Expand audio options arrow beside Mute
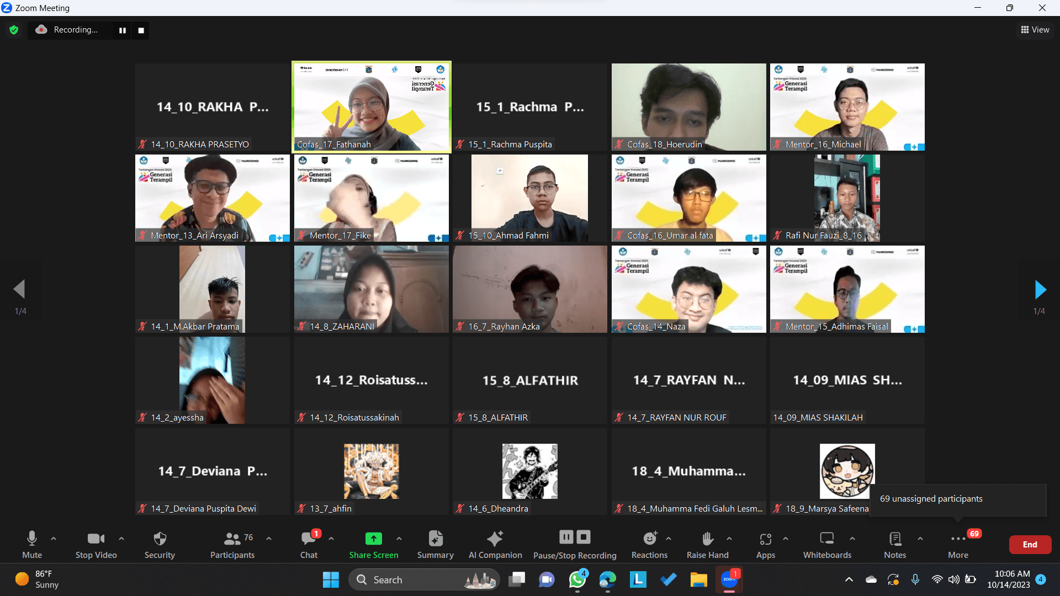The width and height of the screenshot is (1060, 596). [54, 538]
